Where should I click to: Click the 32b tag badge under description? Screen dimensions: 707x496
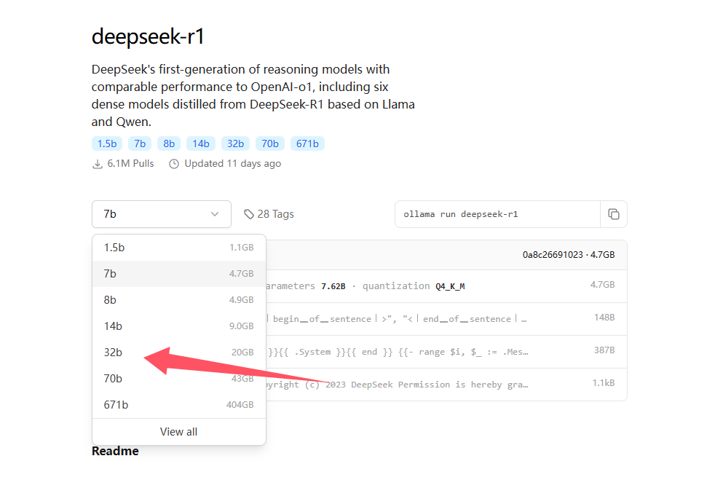click(x=235, y=143)
